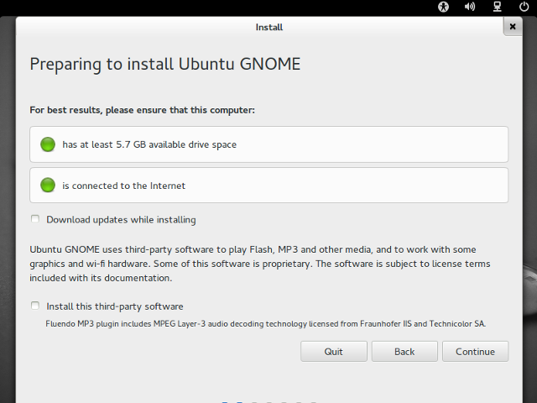The height and width of the screenshot is (403, 537).
Task: Continue to next install step
Action: click(475, 351)
